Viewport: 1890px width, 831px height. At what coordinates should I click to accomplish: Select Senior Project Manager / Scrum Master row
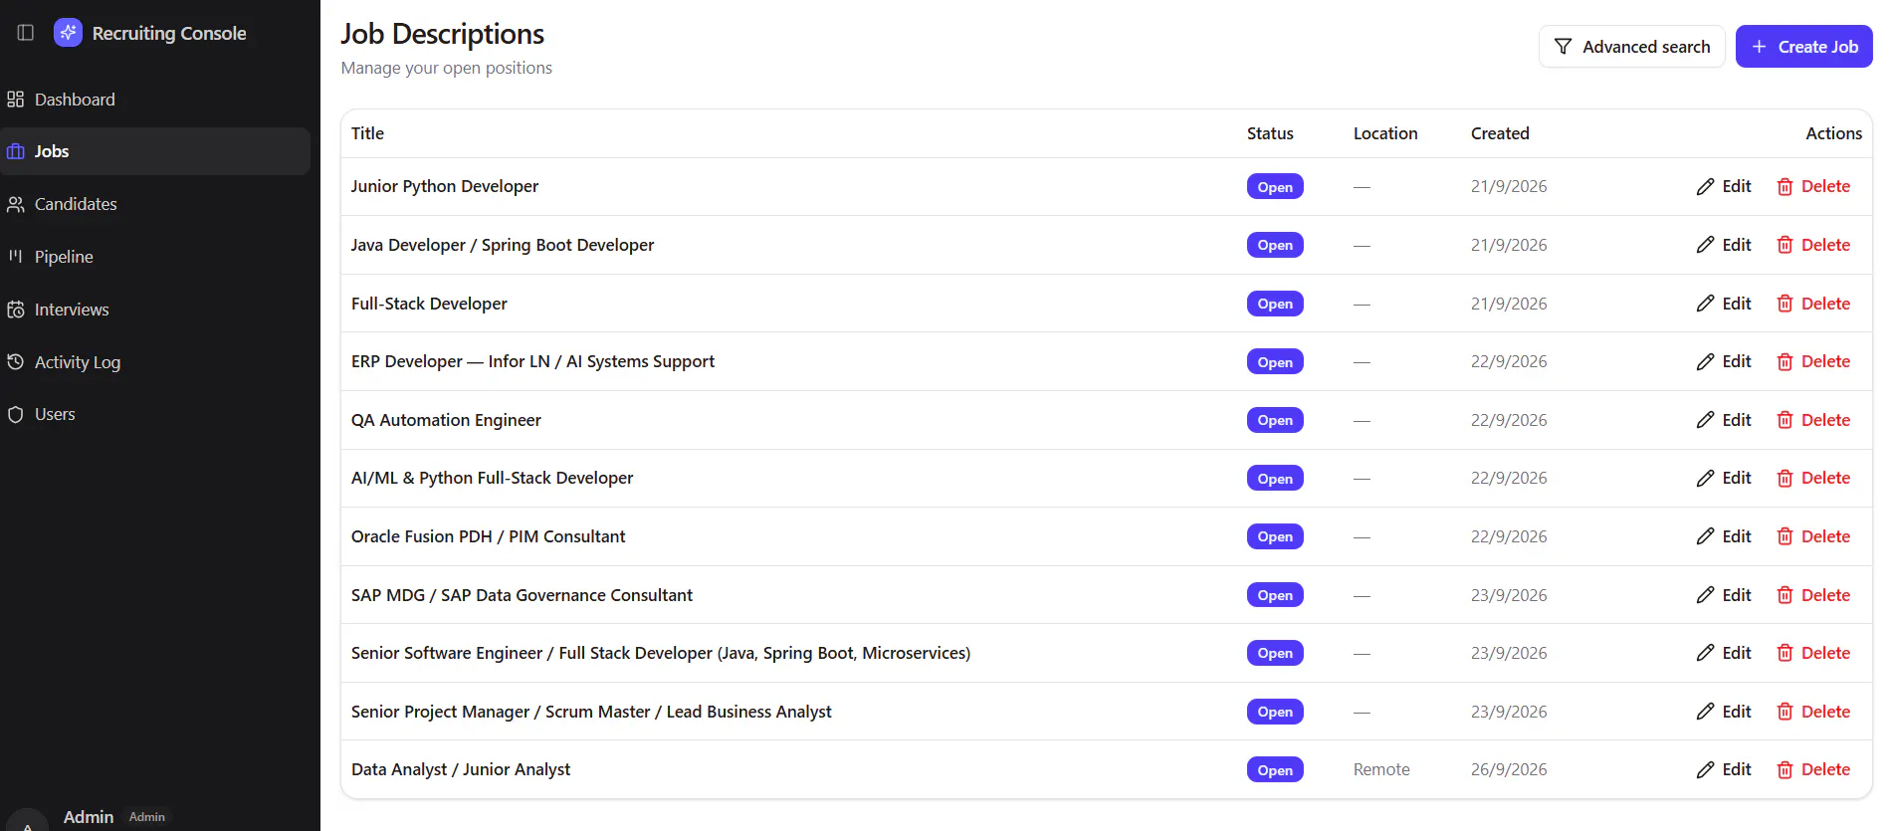pos(1107,712)
